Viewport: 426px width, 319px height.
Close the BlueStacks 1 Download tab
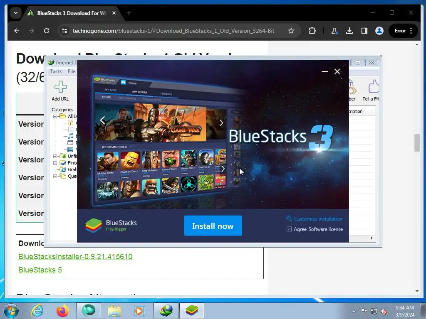114,13
